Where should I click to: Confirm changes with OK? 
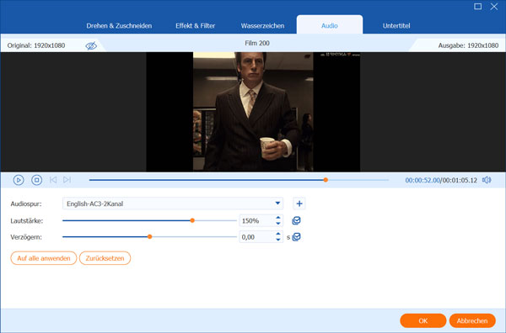423,320
